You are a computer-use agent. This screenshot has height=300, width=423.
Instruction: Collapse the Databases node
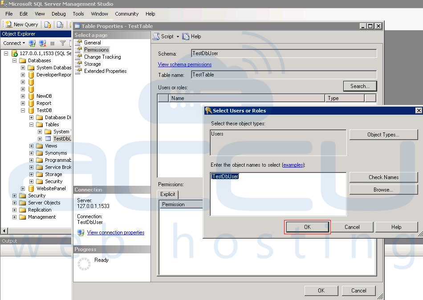coord(15,60)
